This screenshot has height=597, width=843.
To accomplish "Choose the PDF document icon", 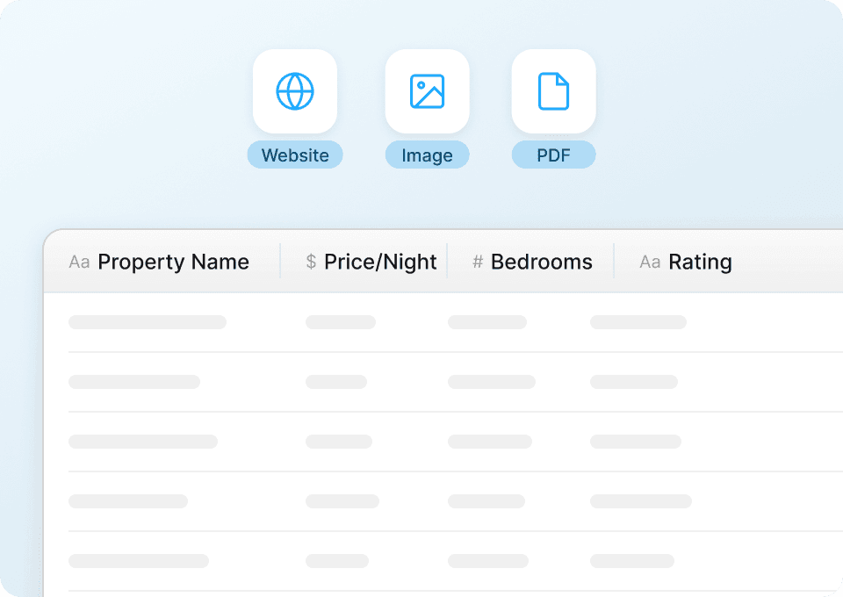I will 553,91.
